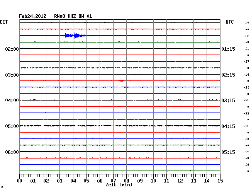Screen dimensions: 251x191
Task: Click minute tick label 12 on time axis
Action: point(180,181)
